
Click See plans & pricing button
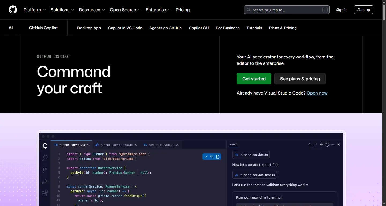300,79
